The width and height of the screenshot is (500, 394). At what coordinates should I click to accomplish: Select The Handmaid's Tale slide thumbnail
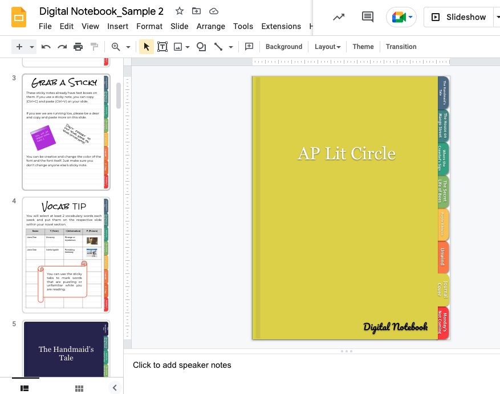[66, 349]
